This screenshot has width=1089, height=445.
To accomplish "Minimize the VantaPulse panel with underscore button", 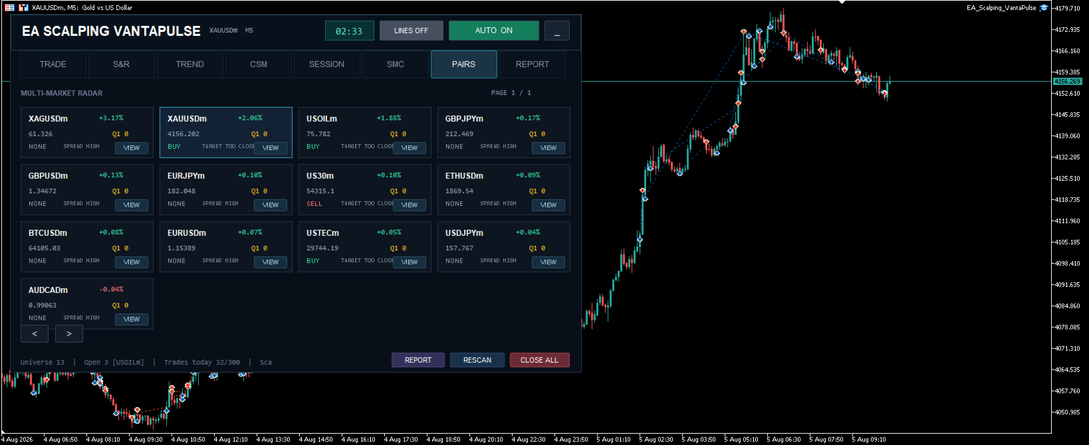I will pos(557,31).
